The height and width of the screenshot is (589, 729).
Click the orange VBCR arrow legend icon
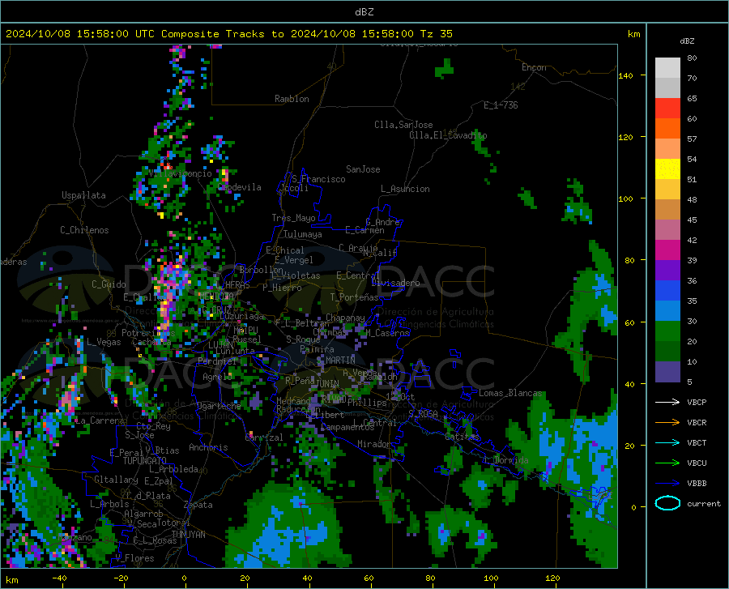667,423
